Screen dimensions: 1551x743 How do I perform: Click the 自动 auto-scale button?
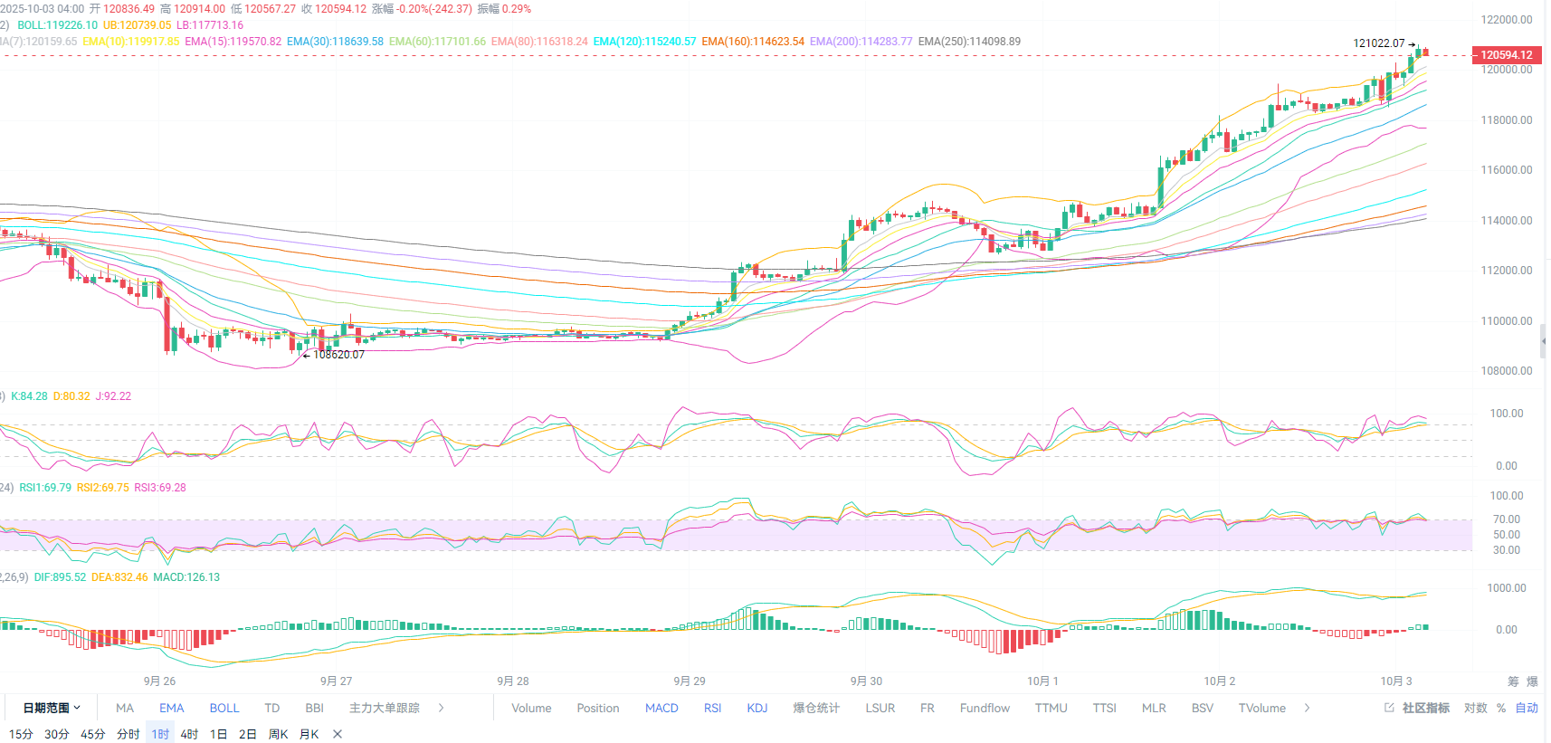[1527, 708]
